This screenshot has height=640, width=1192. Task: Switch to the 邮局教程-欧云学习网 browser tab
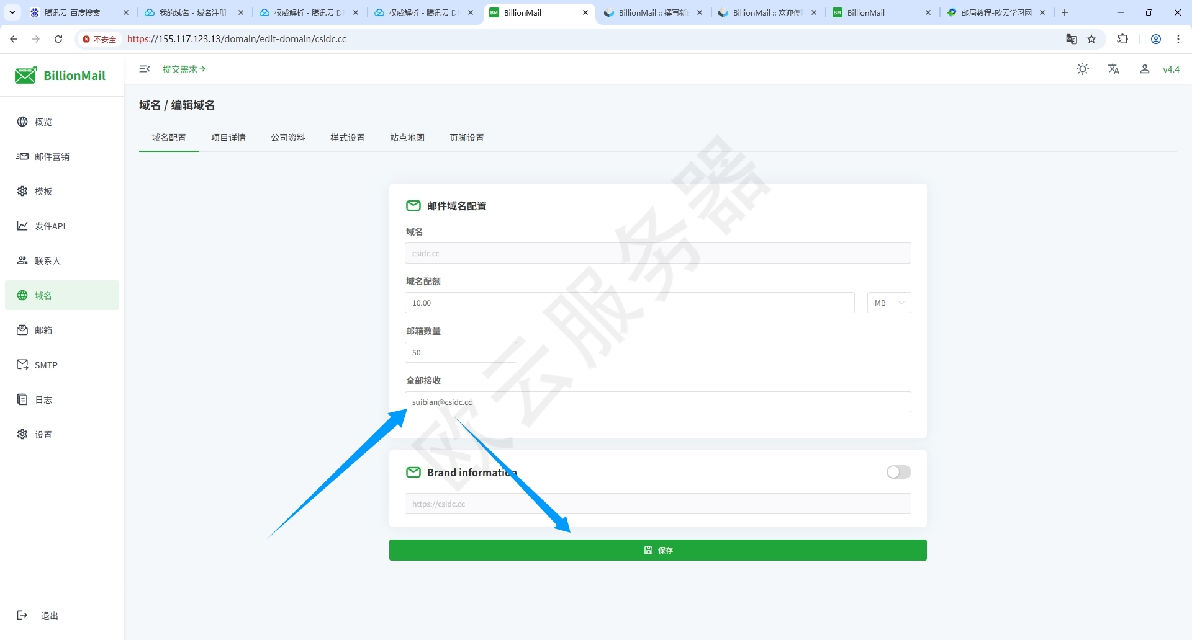click(x=996, y=12)
